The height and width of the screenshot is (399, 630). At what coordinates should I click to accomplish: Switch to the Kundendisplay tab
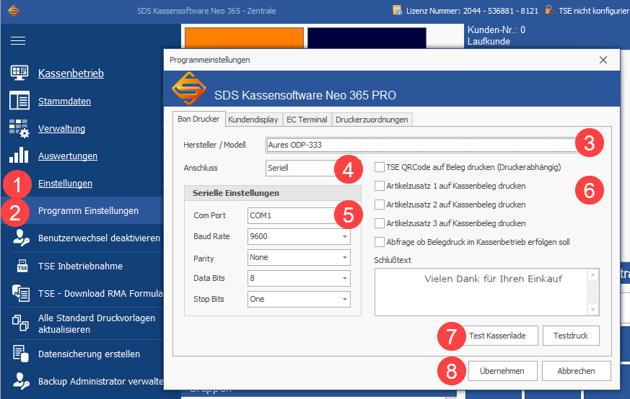(x=253, y=120)
